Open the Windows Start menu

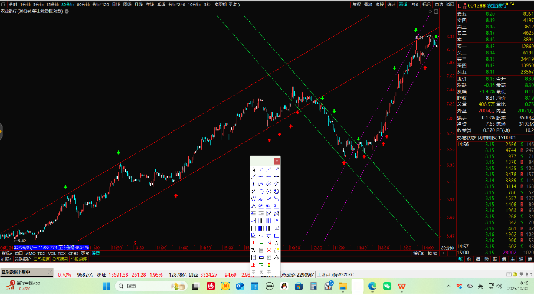click(x=106, y=286)
